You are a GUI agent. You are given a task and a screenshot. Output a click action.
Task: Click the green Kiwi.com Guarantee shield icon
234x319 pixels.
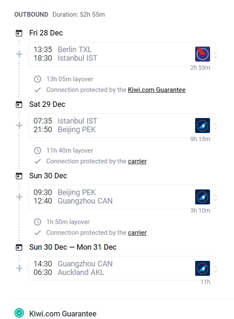[19, 313]
